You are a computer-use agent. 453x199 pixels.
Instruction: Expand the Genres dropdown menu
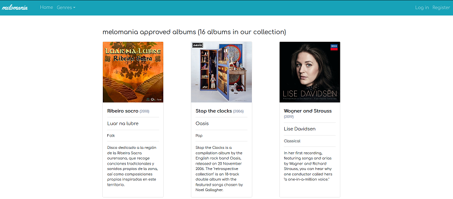tap(66, 7)
